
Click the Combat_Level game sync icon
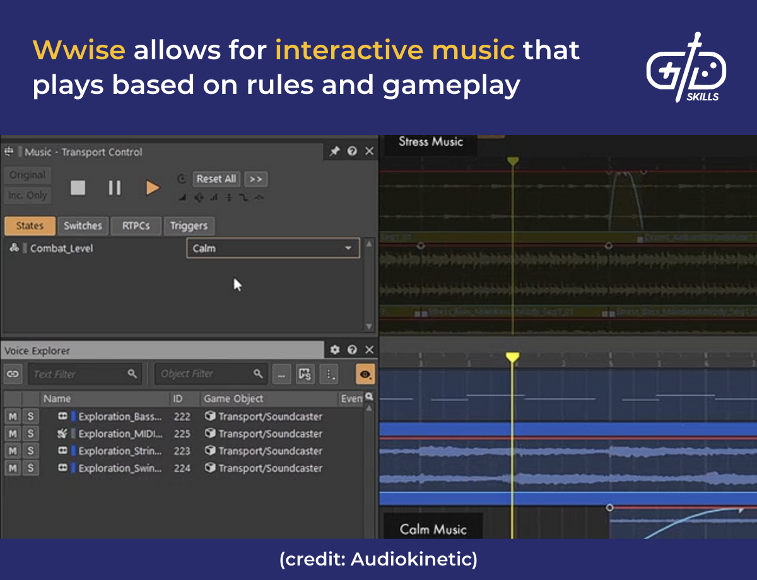click(15, 248)
